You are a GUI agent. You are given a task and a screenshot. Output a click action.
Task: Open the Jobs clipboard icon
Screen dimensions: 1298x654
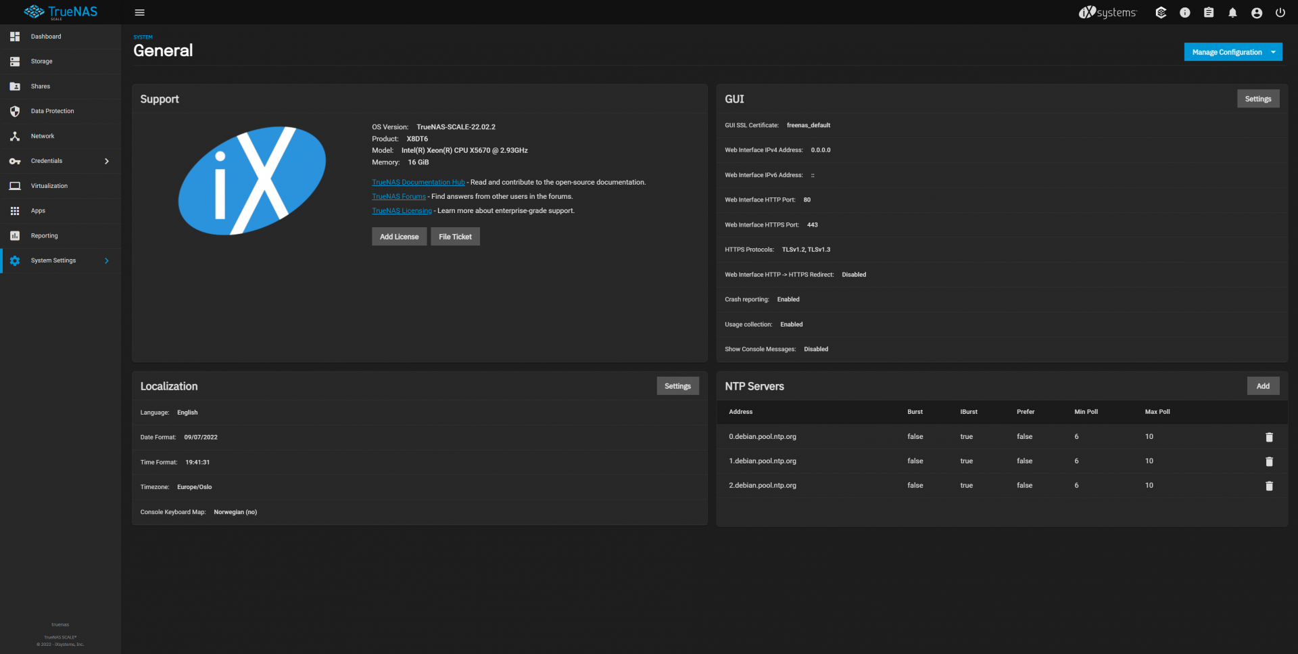click(1209, 12)
